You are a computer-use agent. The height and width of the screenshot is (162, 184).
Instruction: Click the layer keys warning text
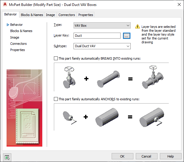coord(158,34)
